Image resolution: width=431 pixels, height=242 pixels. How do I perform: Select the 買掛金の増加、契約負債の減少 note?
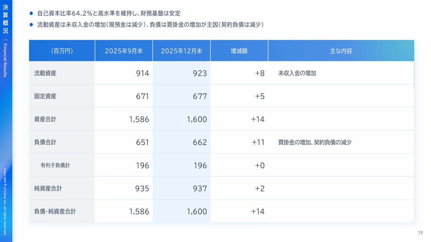314,143
